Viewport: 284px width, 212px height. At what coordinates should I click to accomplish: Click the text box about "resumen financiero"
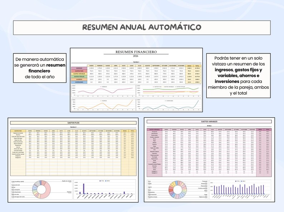pyautogui.click(x=40, y=68)
